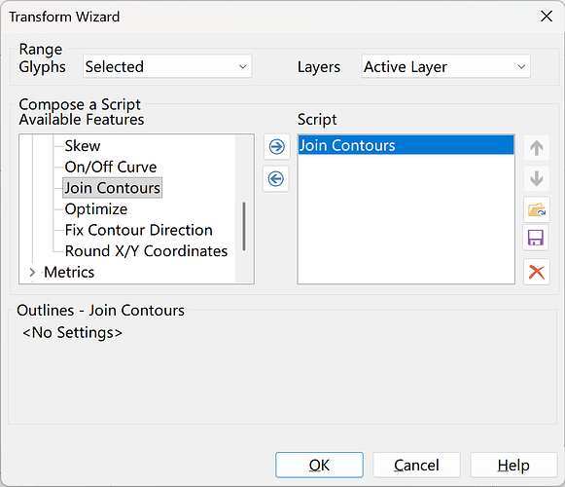
Task: Select Optimize in the features tree
Action: [x=96, y=209]
